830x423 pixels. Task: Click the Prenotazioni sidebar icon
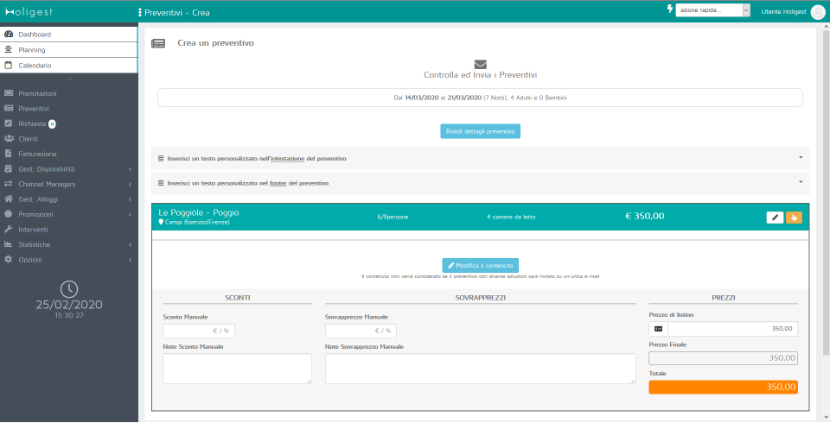pos(8,93)
